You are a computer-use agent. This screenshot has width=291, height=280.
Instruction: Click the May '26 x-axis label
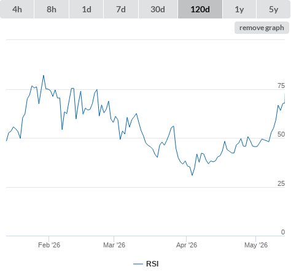[256, 245]
